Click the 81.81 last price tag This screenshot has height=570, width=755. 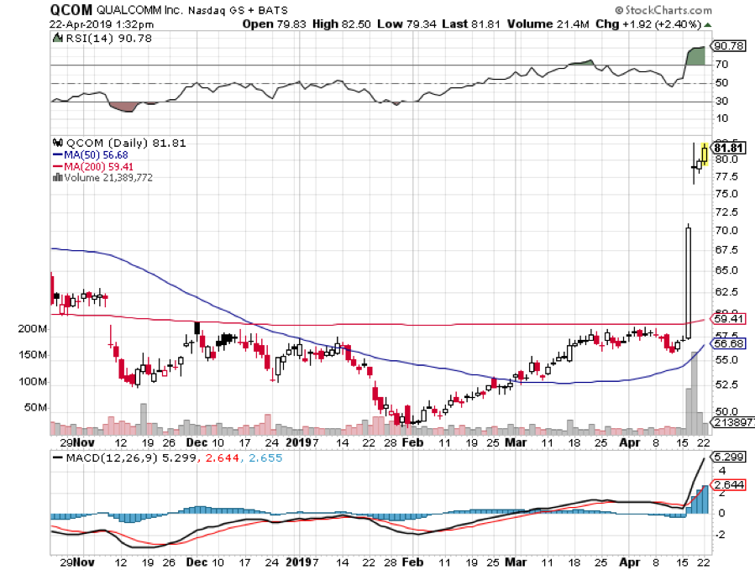point(729,148)
